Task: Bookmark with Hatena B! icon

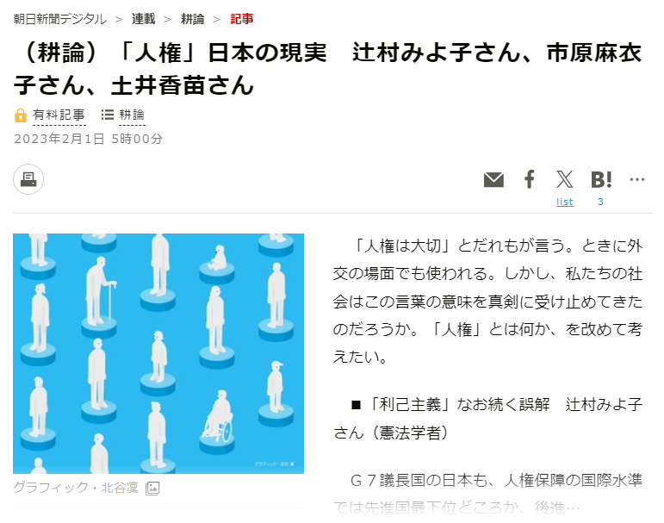Action: [x=601, y=180]
